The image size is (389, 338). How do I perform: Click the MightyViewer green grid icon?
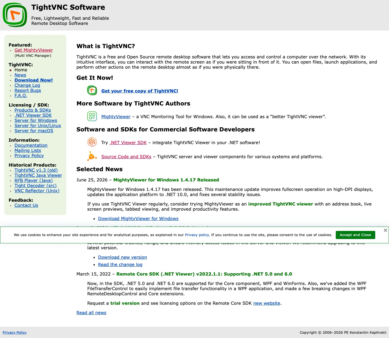point(92,116)
